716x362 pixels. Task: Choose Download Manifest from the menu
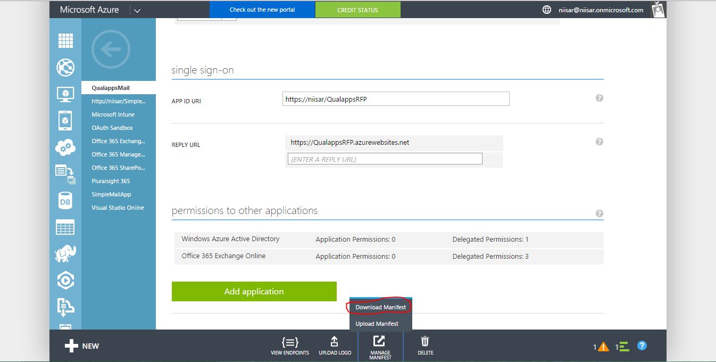point(381,307)
